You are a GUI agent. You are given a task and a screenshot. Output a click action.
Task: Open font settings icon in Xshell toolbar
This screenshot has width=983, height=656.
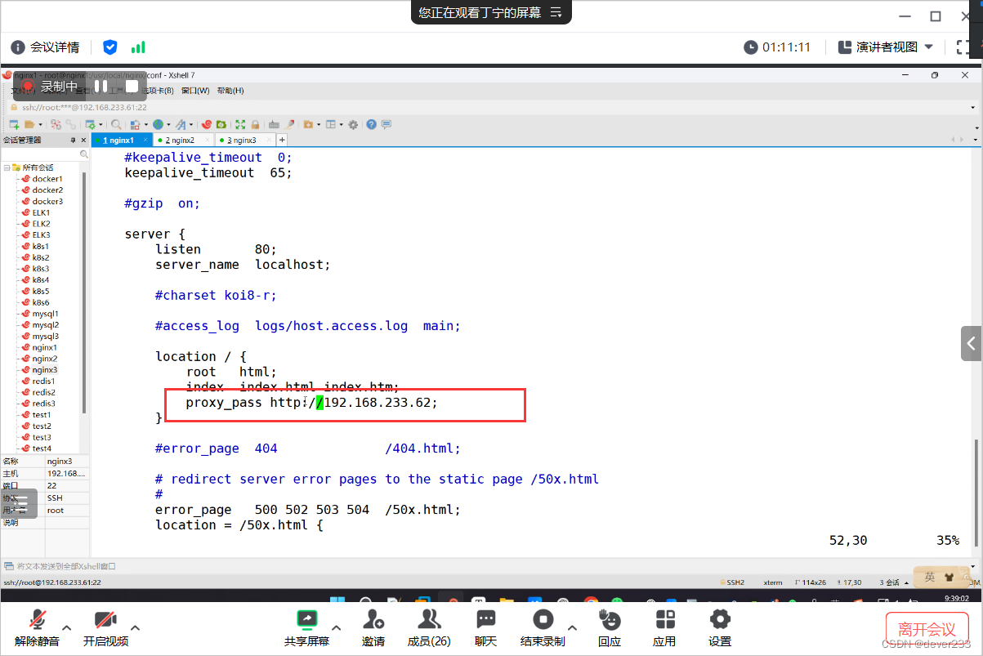pos(181,125)
